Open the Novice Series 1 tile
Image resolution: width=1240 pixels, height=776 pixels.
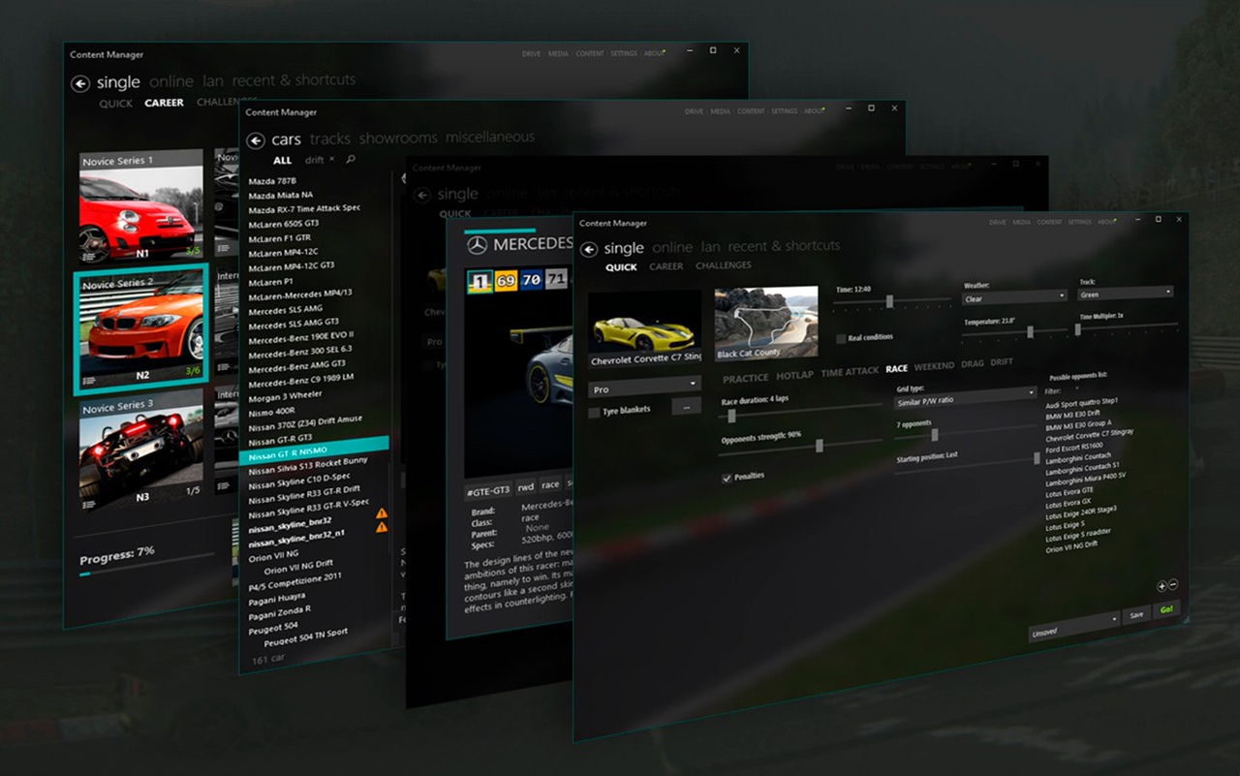click(140, 206)
